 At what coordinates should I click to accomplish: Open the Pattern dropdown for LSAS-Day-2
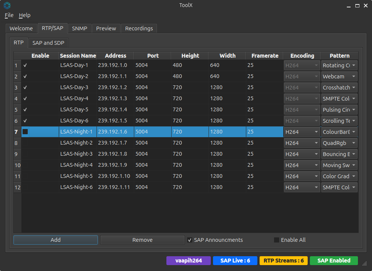click(x=339, y=77)
